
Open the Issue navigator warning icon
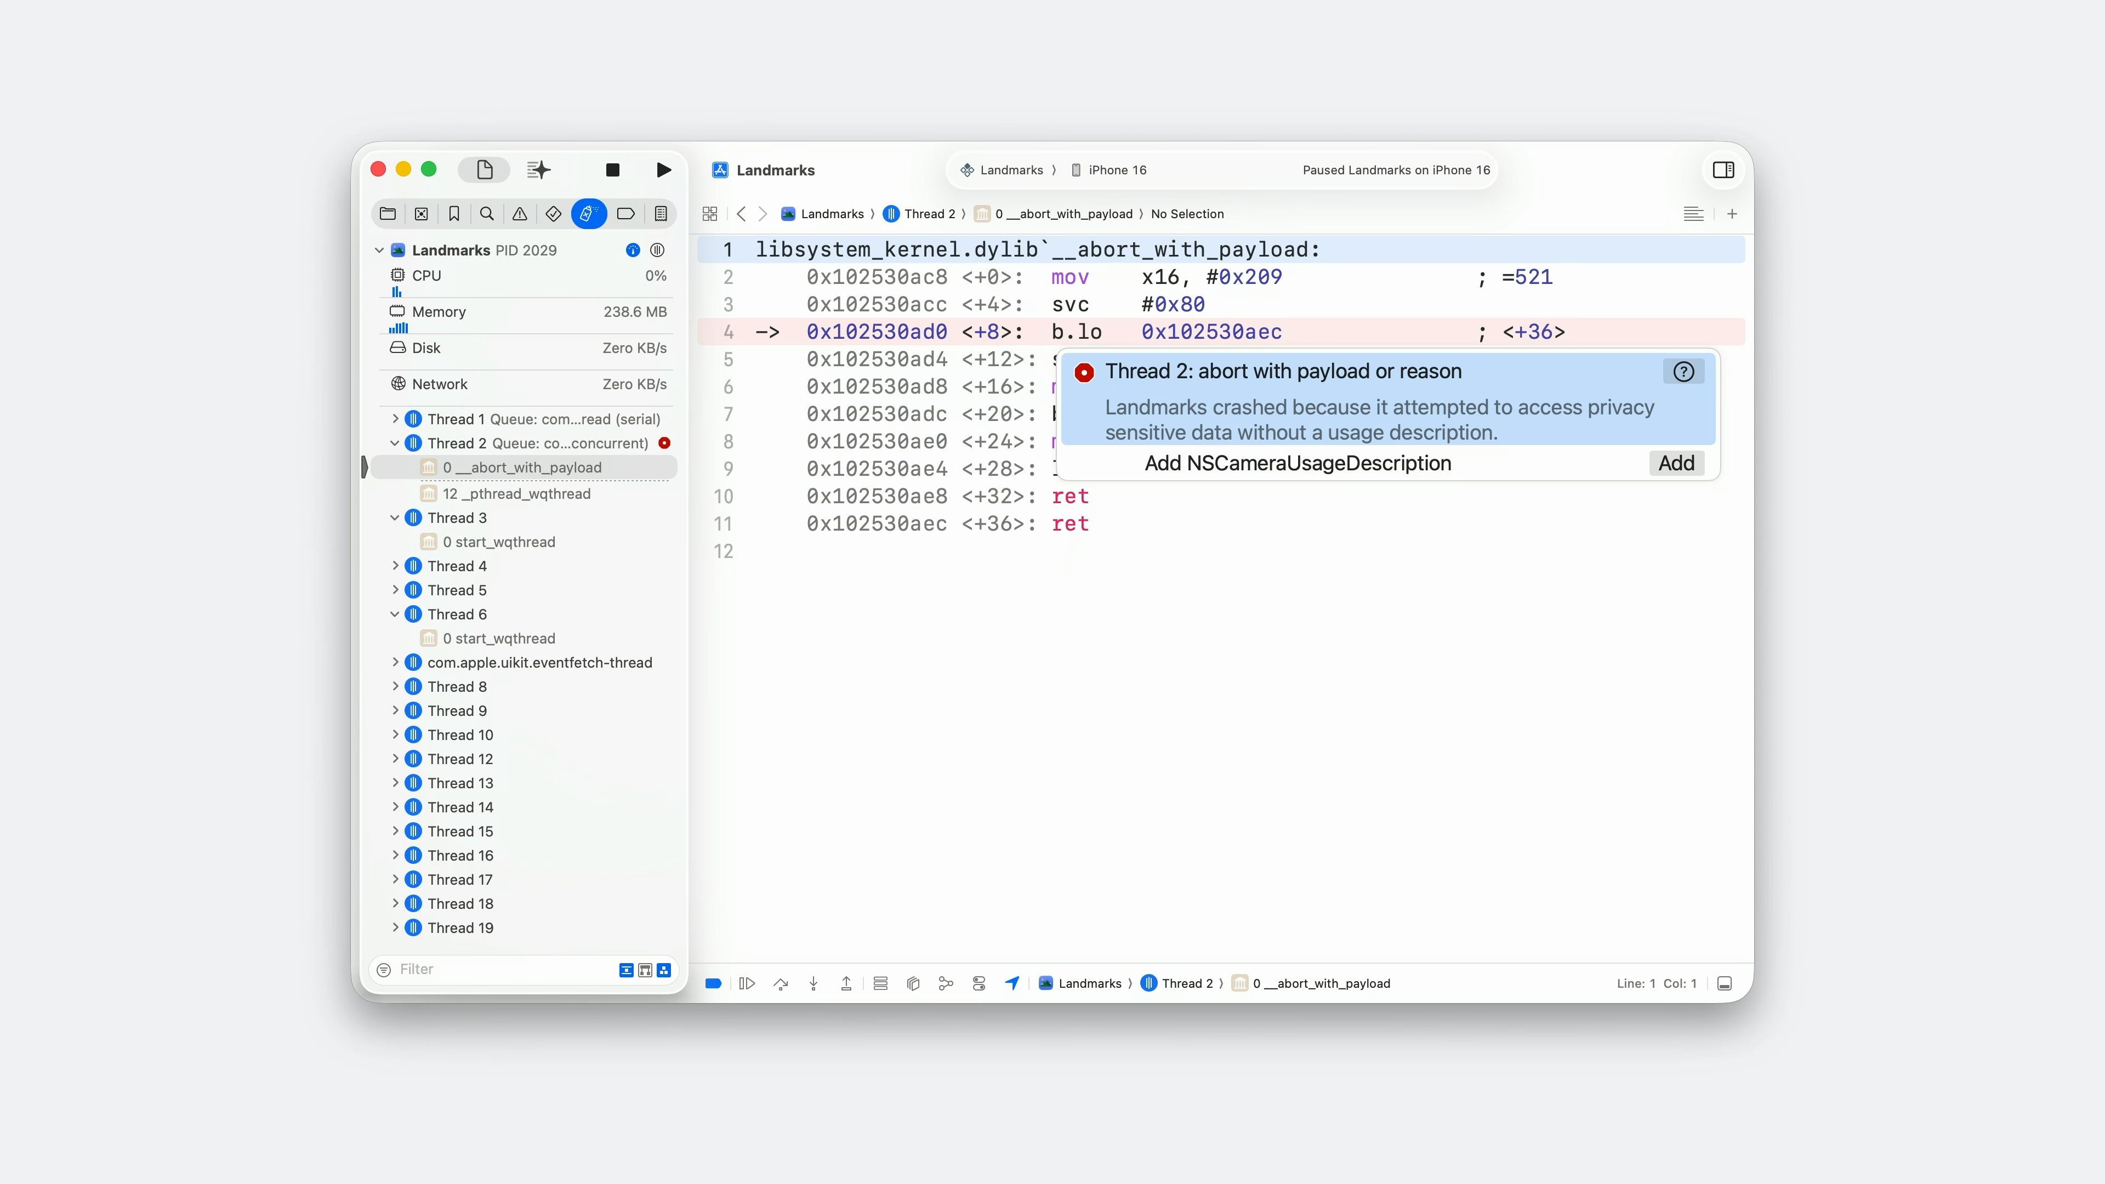pos(520,214)
